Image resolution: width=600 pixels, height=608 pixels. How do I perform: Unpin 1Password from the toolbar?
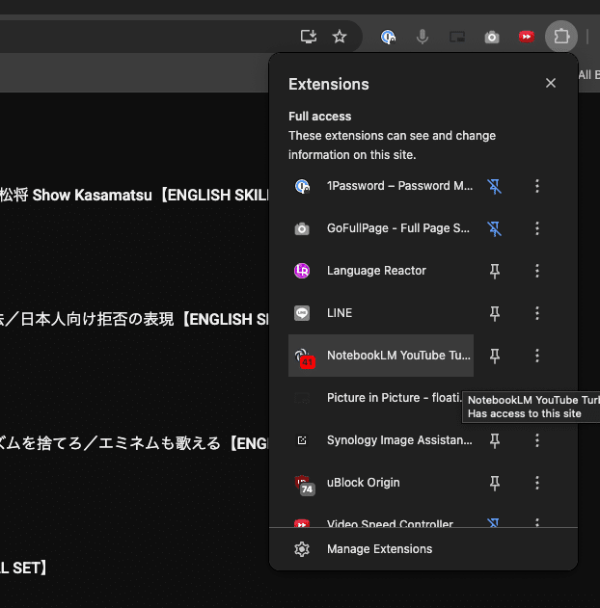[x=495, y=186]
